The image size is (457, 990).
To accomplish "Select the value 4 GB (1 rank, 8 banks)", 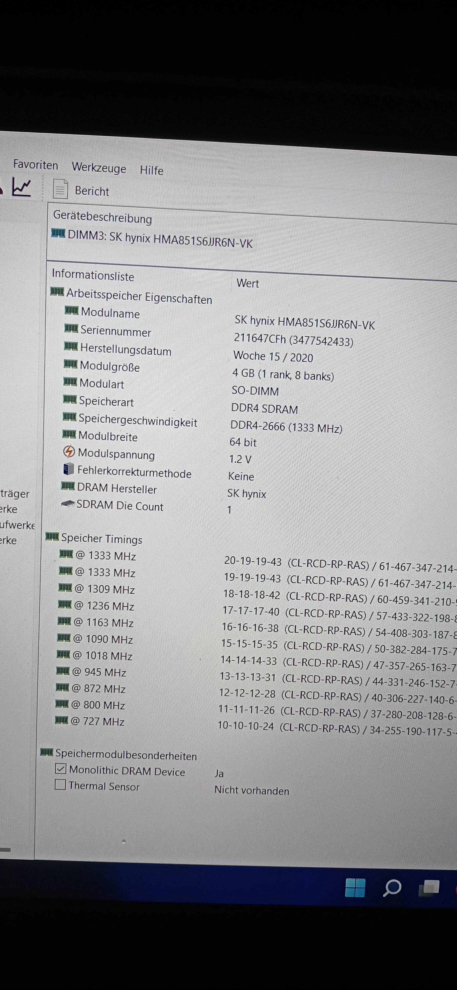I will (283, 375).
